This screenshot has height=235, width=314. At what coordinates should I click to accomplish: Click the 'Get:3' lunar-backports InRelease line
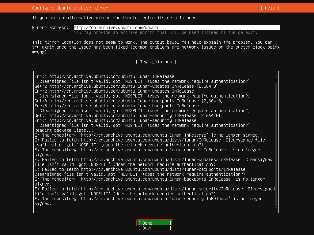[x=129, y=101]
